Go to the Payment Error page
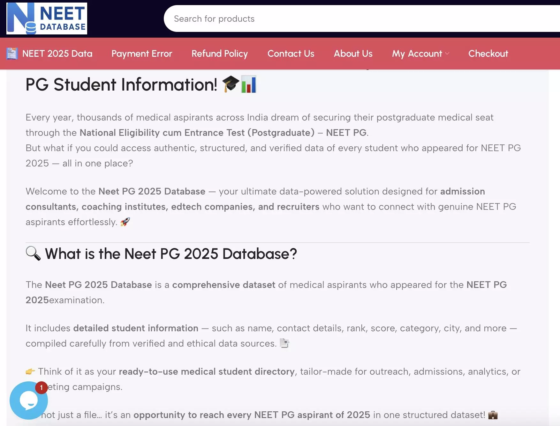The width and height of the screenshot is (560, 426). [142, 54]
